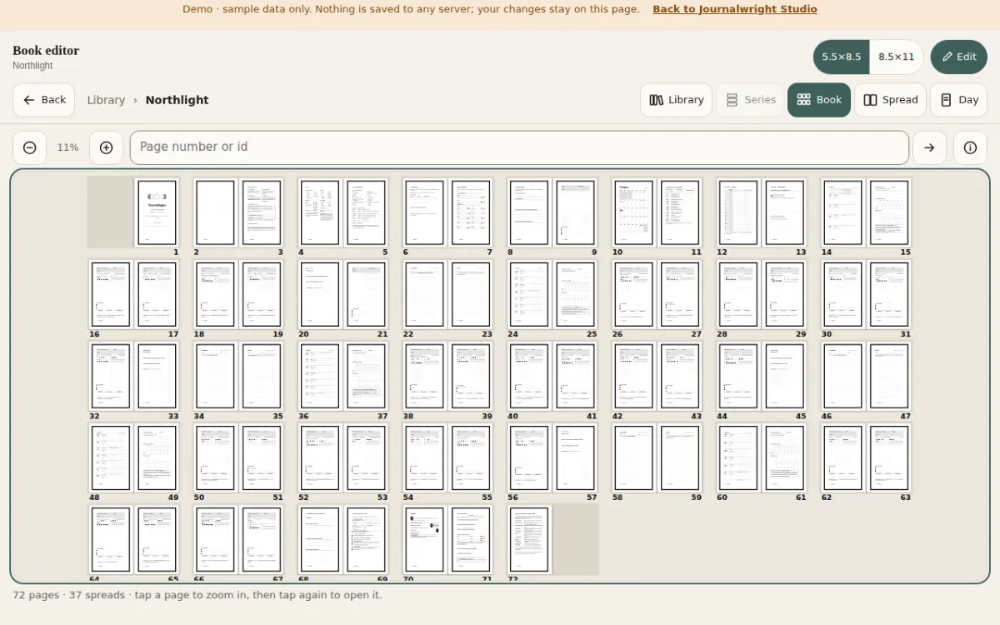This screenshot has width=1000, height=625.
Task: Open page 2 blank thumbnail
Action: pos(215,212)
